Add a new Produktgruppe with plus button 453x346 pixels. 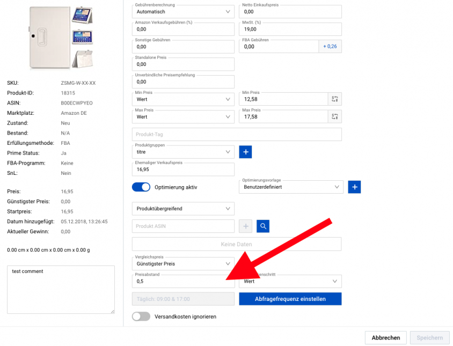[246, 152]
